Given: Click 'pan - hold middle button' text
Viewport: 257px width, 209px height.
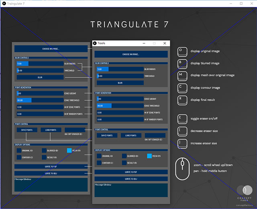Looking at the screenshot, I should pos(210,171).
